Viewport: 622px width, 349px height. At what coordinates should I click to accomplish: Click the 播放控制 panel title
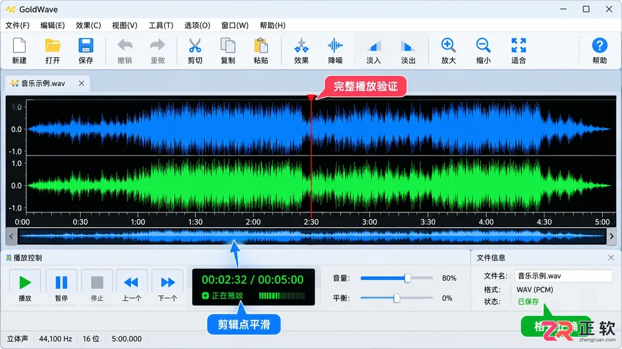click(x=27, y=258)
